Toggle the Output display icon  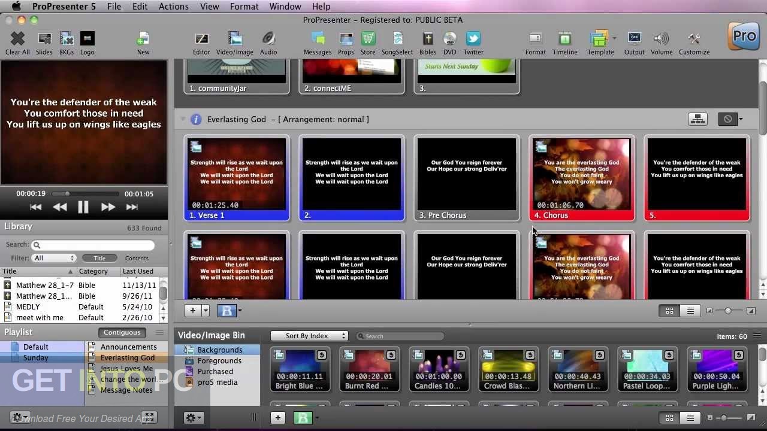pos(634,39)
